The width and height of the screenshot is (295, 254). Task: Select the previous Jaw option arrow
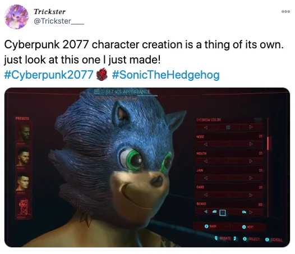[206, 178]
